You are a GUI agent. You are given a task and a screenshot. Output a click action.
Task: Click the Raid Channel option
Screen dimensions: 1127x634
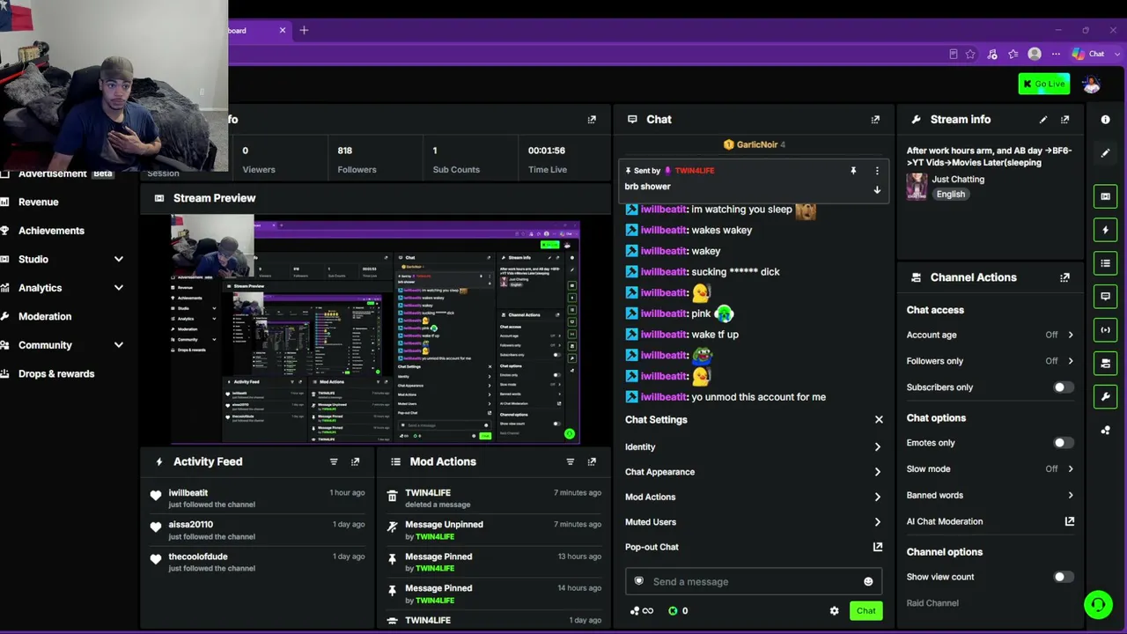(x=932, y=603)
